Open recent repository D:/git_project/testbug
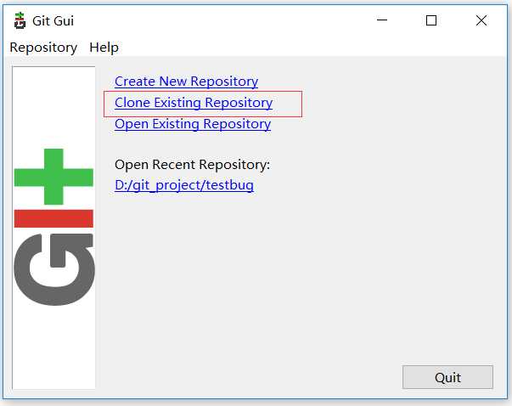The width and height of the screenshot is (512, 406). pyautogui.click(x=184, y=185)
